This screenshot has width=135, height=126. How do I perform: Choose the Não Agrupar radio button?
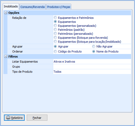[94, 46]
